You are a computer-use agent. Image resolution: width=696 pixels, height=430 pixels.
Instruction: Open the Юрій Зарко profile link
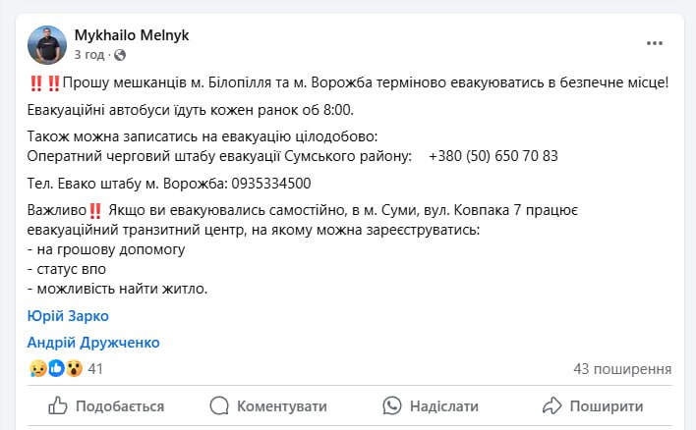tap(68, 315)
